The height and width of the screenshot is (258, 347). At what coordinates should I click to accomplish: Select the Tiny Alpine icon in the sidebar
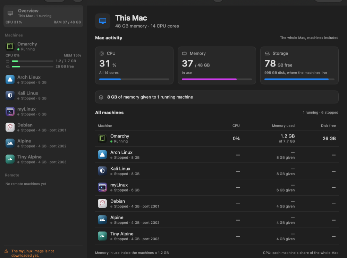point(10,159)
